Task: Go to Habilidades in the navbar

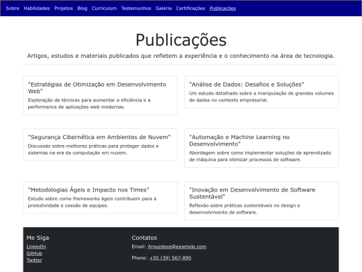Action: (x=37, y=8)
